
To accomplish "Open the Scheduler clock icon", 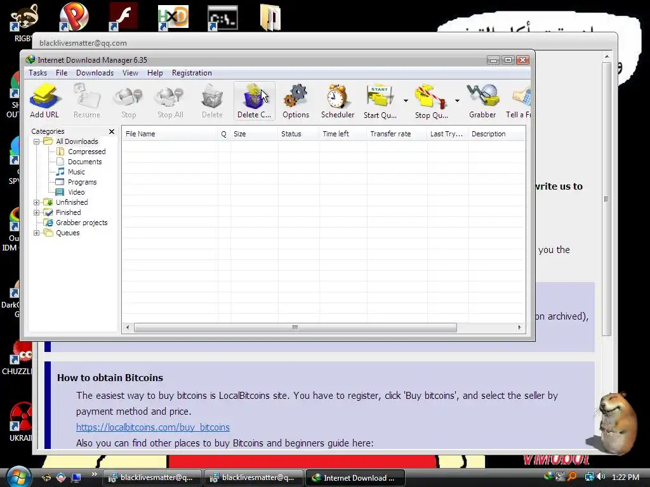I will pyautogui.click(x=338, y=101).
